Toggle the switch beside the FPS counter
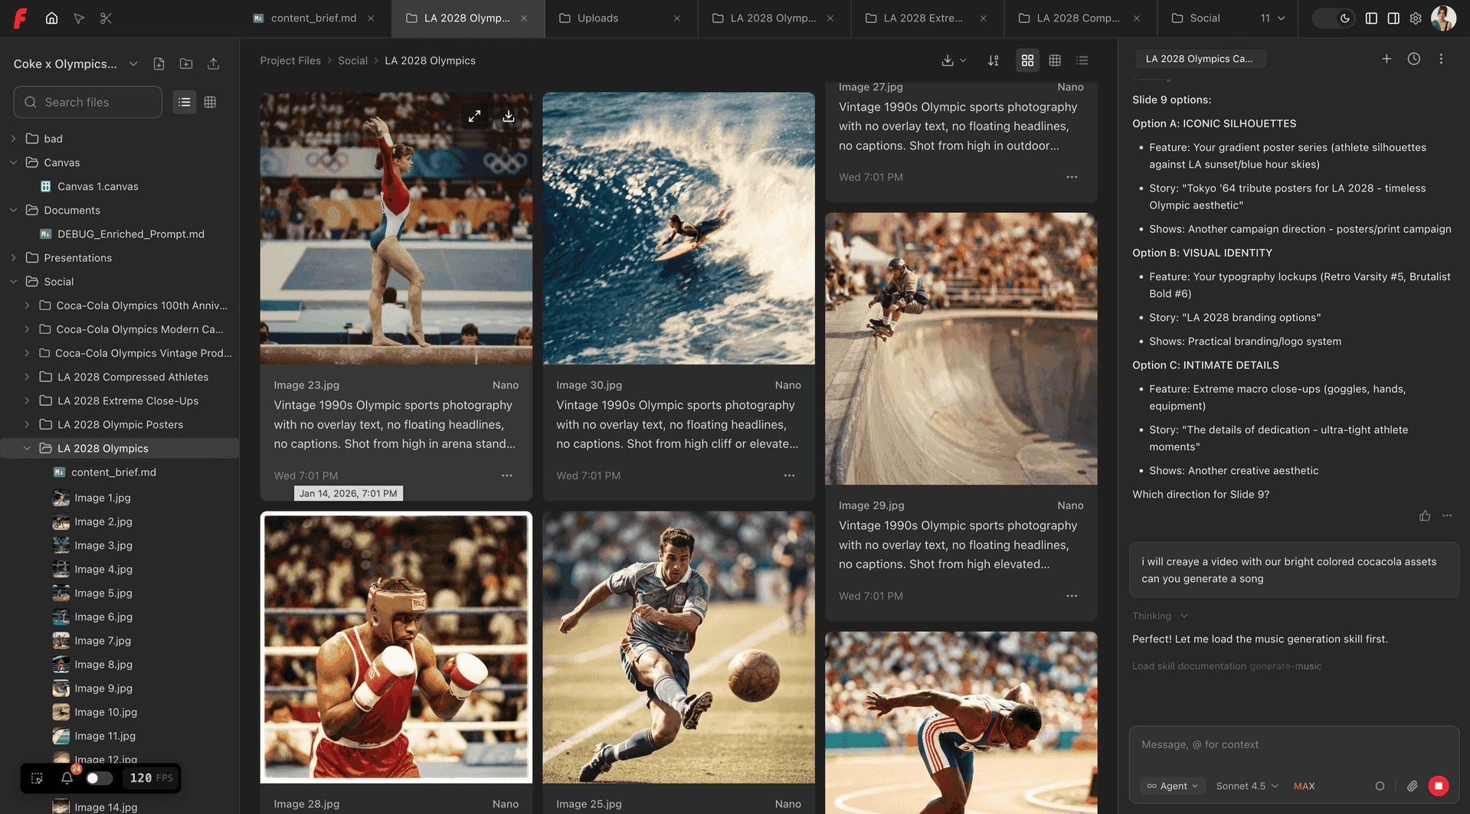This screenshot has height=814, width=1470. (99, 778)
